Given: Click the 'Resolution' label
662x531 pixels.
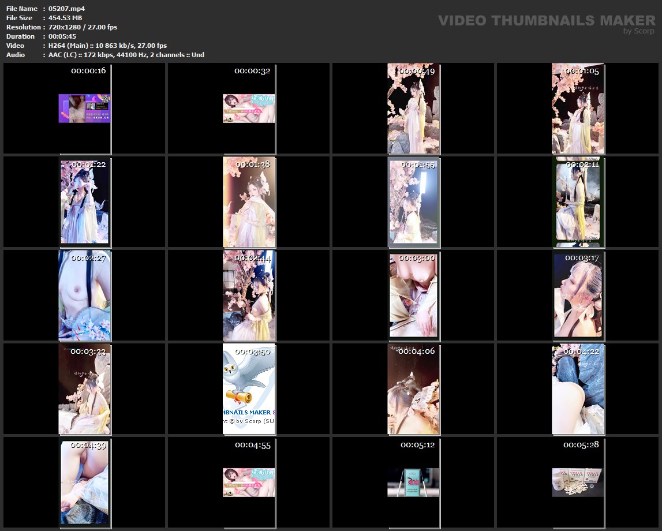Looking at the screenshot, I should 23,27.
